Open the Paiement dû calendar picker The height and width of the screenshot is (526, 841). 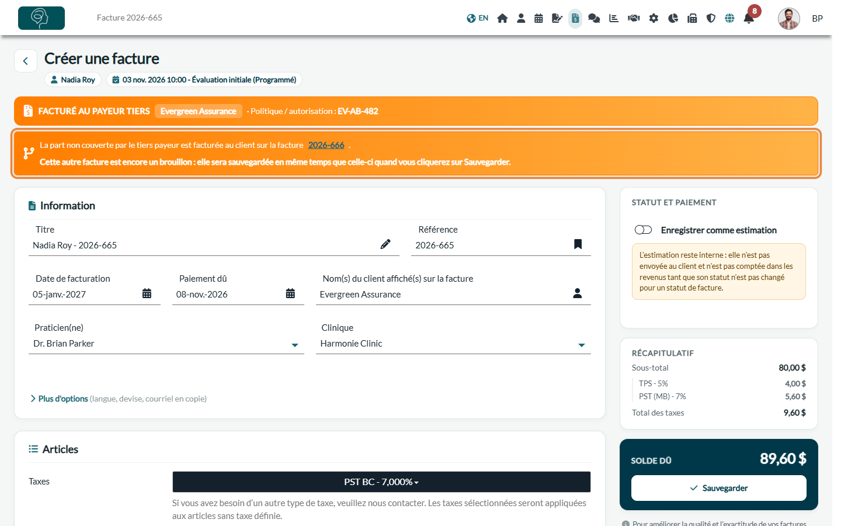290,293
